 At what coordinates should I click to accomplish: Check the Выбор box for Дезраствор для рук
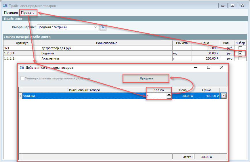click(240, 48)
